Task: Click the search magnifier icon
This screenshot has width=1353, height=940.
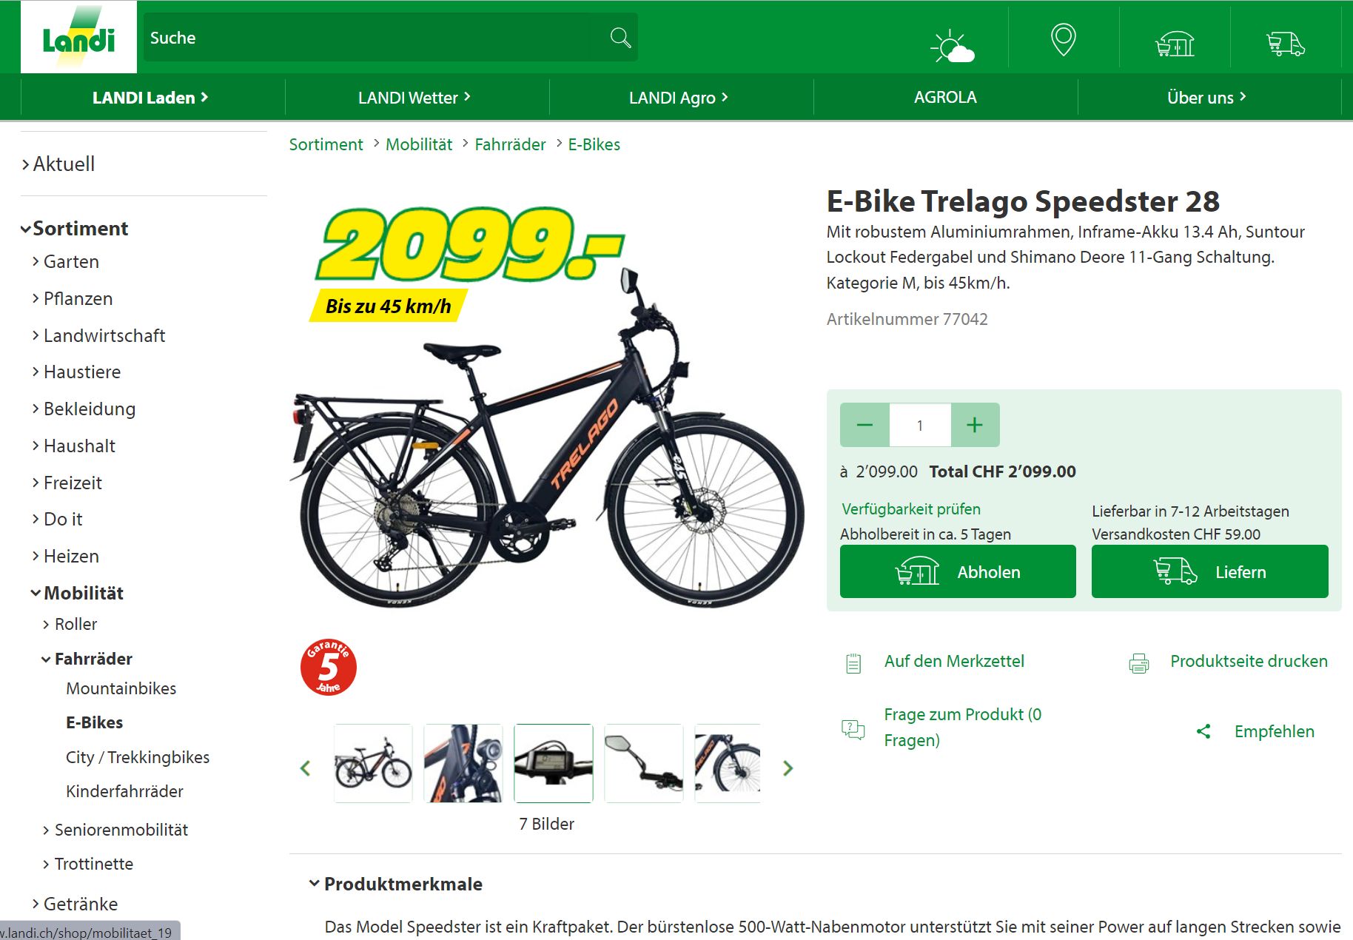Action: pyautogui.click(x=620, y=38)
